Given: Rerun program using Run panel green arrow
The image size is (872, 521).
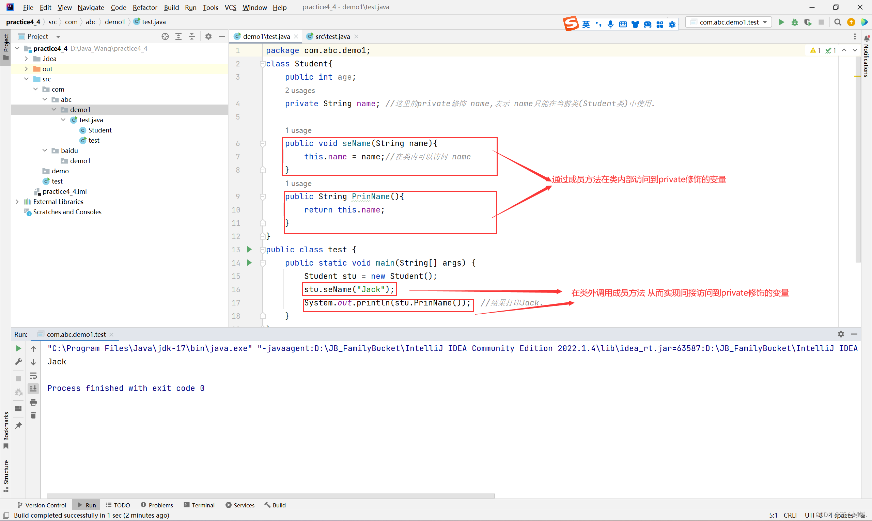Looking at the screenshot, I should 19,349.
